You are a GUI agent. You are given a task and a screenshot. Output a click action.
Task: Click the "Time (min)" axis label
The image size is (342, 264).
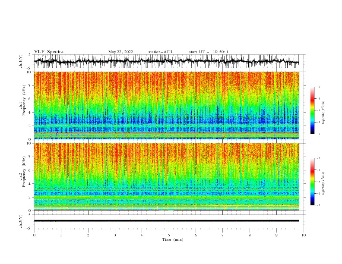point(173,239)
